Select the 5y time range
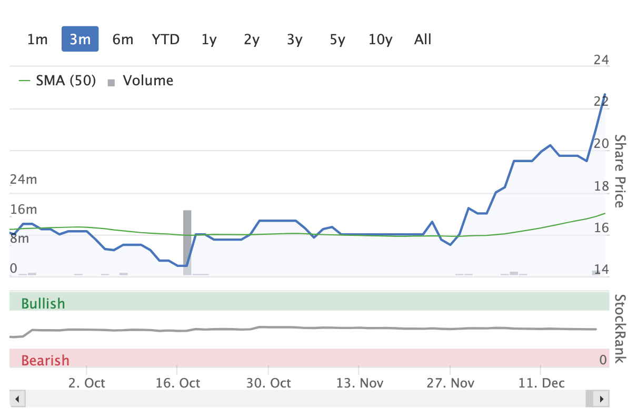Viewport: 637px width, 417px height. 337,39
